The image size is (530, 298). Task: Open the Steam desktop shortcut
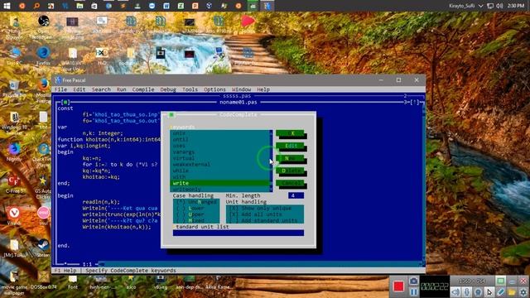click(x=43, y=248)
